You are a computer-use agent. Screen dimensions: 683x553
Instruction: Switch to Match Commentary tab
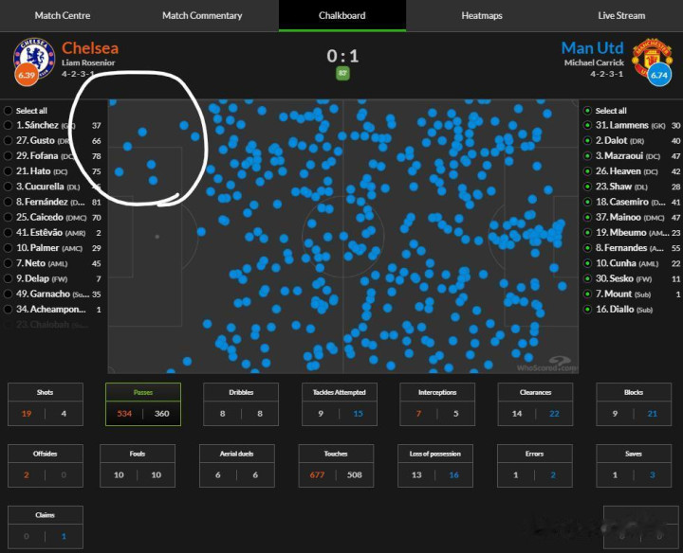click(202, 16)
